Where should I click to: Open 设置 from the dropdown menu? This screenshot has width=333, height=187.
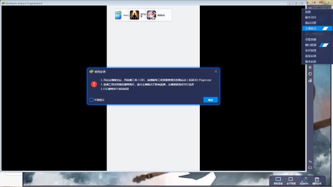tap(308, 12)
